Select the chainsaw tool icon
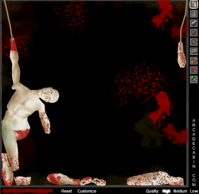Screen dimensions: 199x194 click(x=193, y=60)
